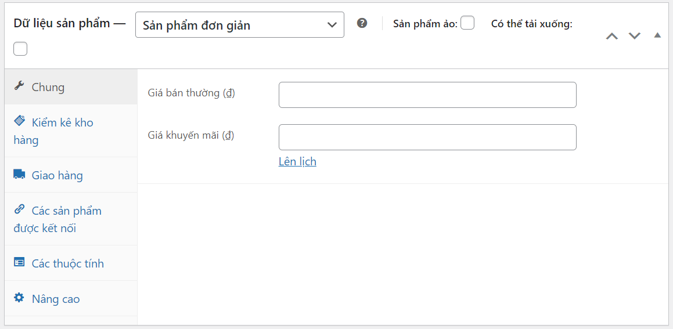Click the Giá khuyến mãi (₫) label
The width and height of the screenshot is (673, 329).
(191, 136)
